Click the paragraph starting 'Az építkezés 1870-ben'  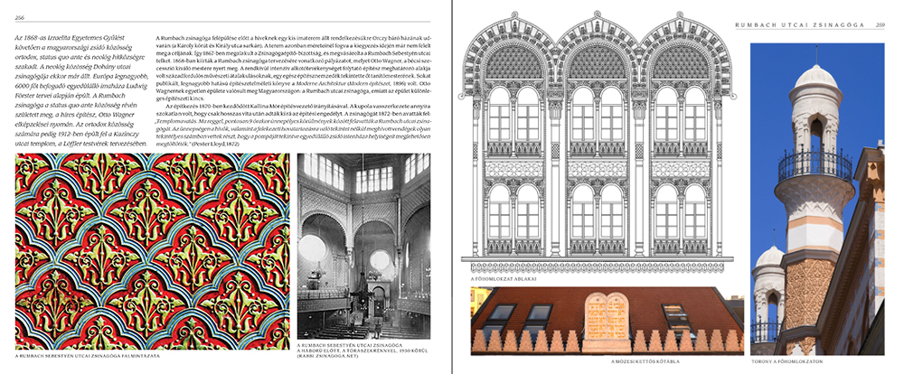[x=293, y=126]
